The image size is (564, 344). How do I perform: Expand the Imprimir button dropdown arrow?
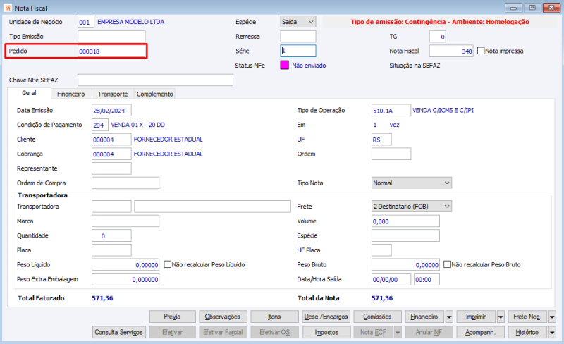pyautogui.click(x=501, y=317)
